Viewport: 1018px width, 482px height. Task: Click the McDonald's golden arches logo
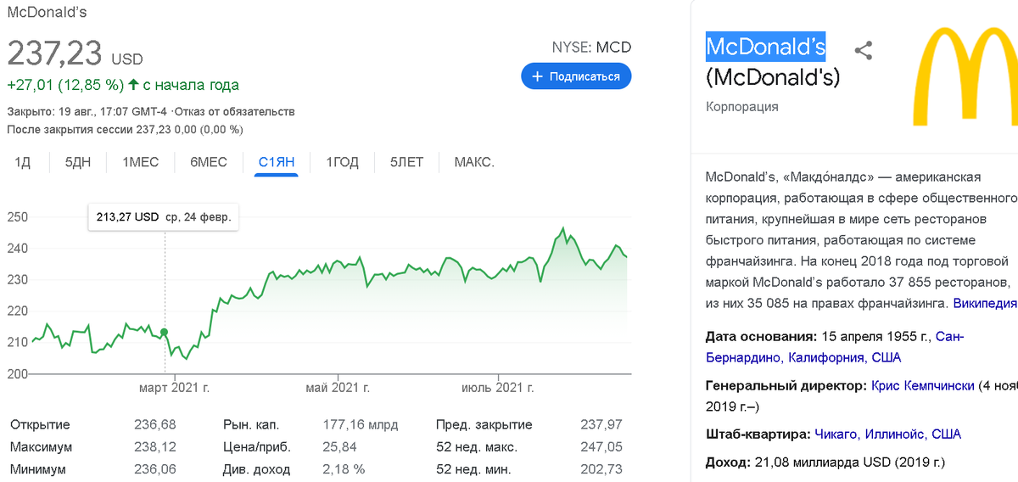pyautogui.click(x=965, y=76)
